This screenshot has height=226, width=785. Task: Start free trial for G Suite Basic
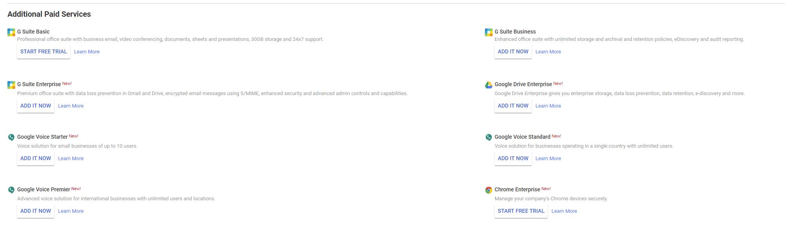[x=44, y=51]
